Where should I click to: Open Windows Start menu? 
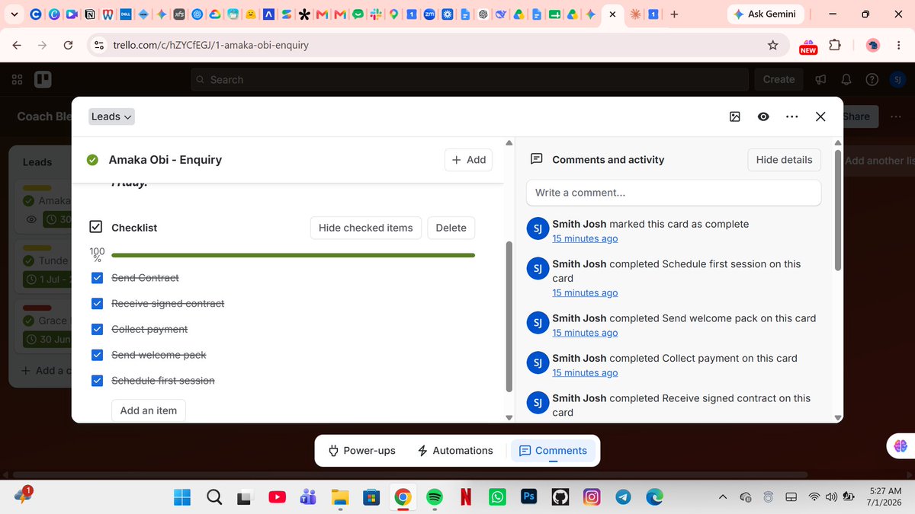pyautogui.click(x=182, y=497)
